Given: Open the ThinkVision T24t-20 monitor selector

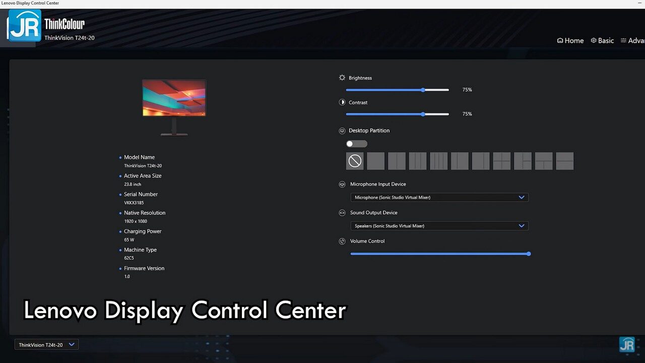Looking at the screenshot, I should (46, 345).
